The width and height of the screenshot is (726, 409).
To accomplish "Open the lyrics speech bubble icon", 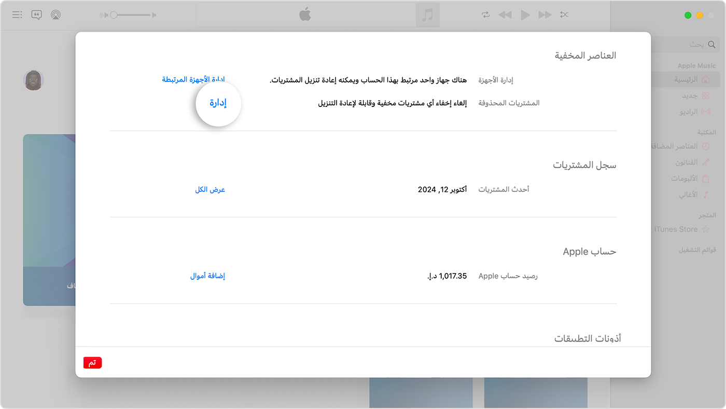I will point(36,15).
